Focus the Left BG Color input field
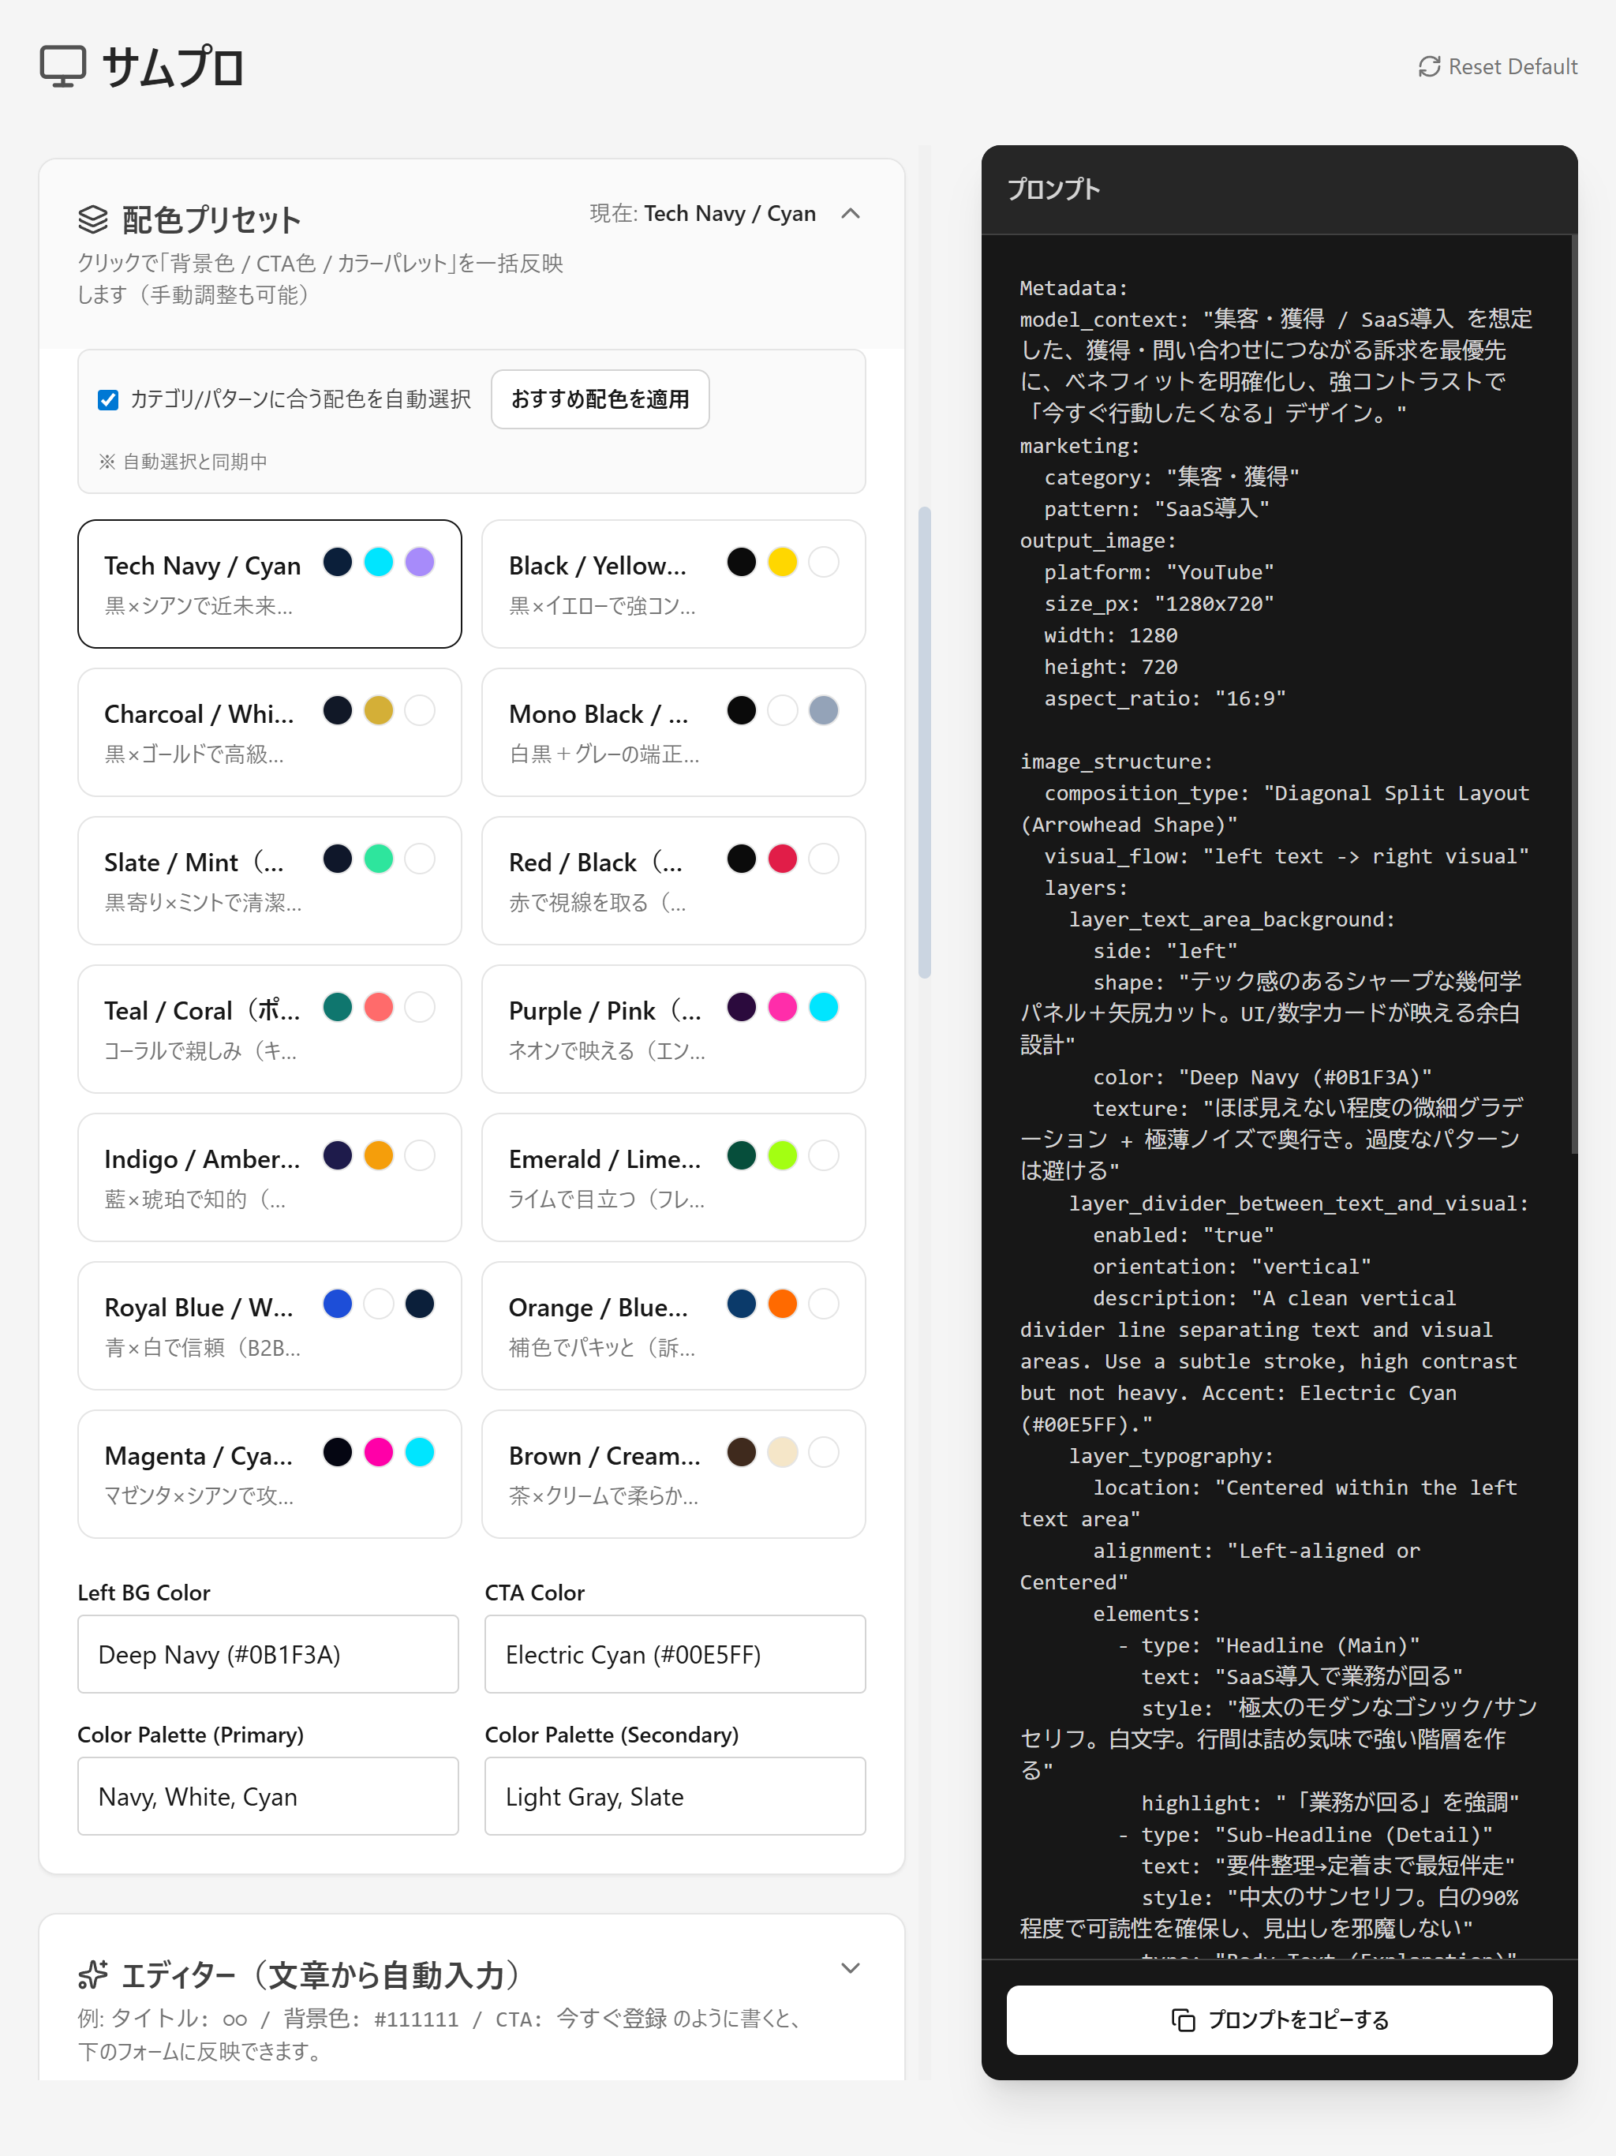This screenshot has width=1616, height=2156. (x=268, y=1654)
